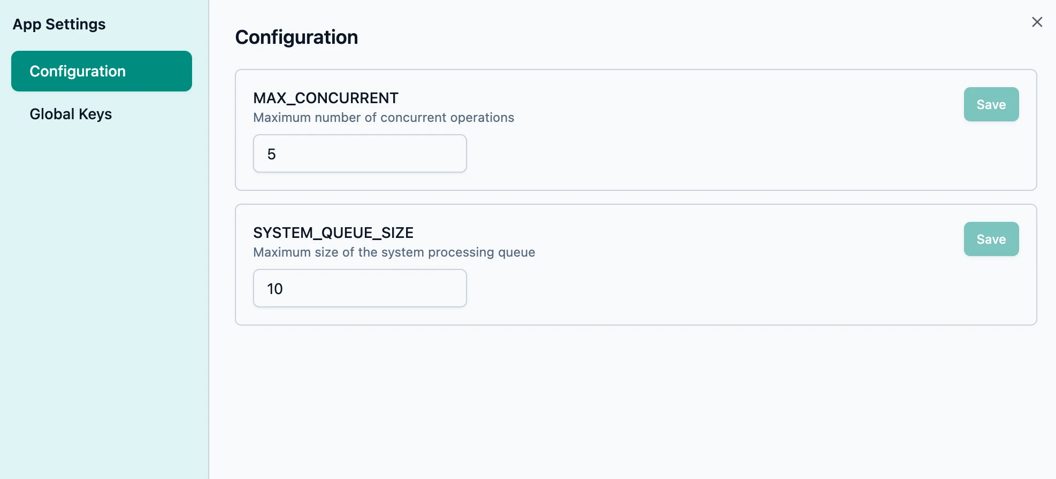The image size is (1056, 479).
Task: Click the Configuration page heading
Action: point(296,37)
